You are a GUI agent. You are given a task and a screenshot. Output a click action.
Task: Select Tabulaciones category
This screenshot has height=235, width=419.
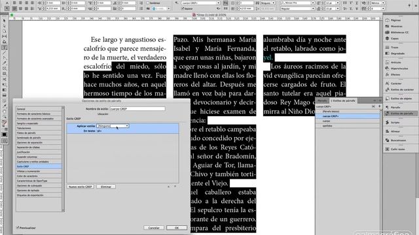point(39,128)
